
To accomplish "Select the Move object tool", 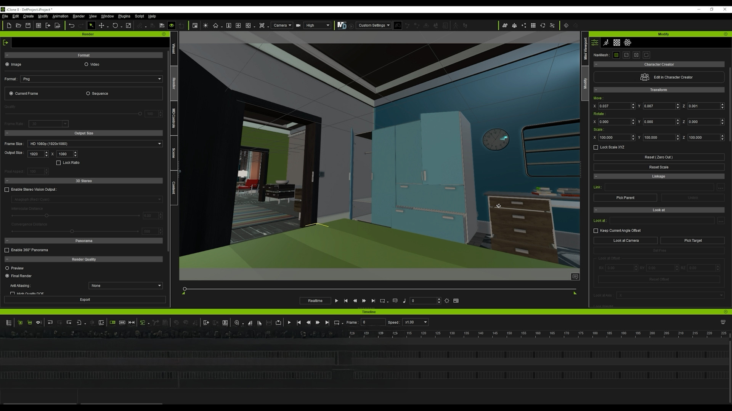I will [101, 25].
